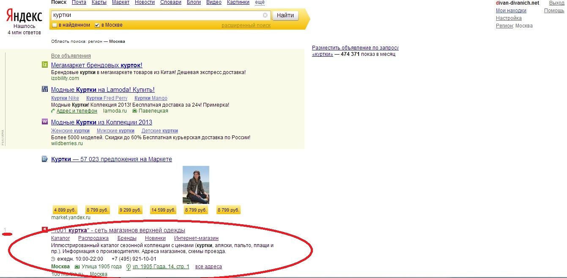Toggle the 'в найденном' checkbox

coord(54,25)
